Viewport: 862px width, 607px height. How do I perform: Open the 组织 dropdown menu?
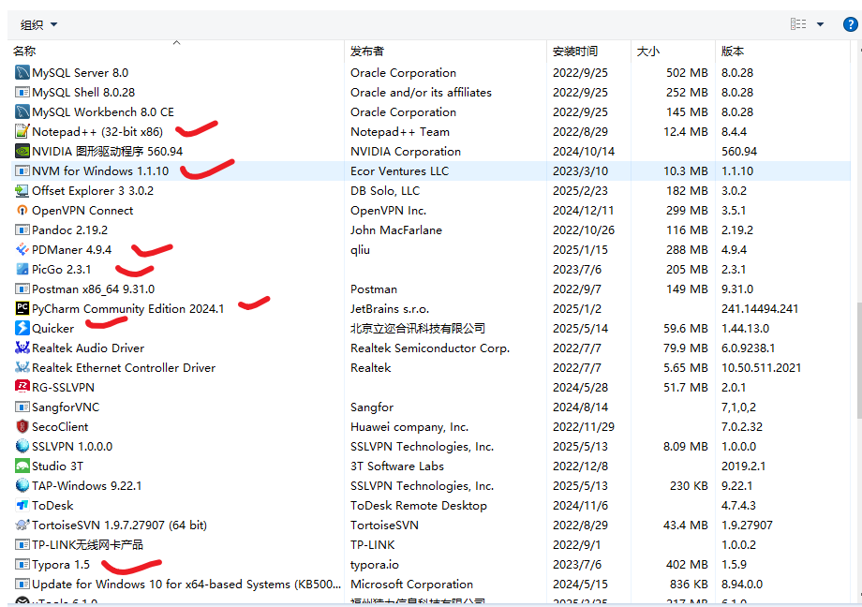38,24
